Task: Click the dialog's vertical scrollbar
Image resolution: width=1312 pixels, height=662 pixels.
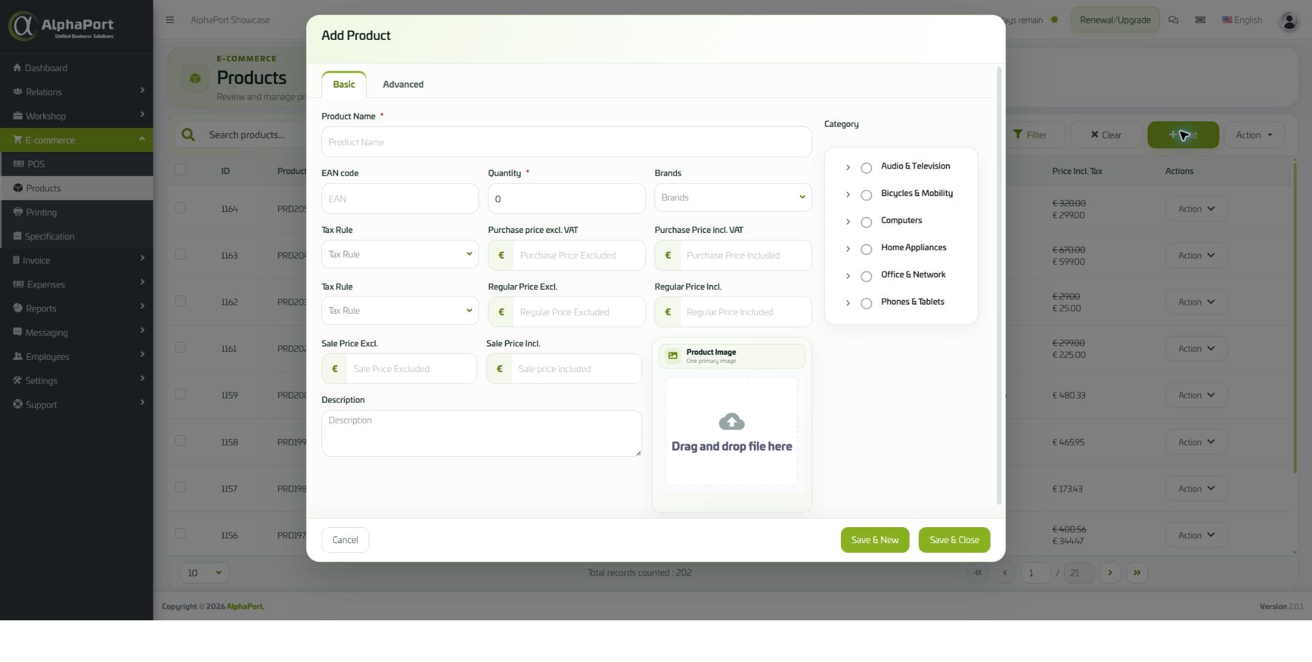Action: 999,286
